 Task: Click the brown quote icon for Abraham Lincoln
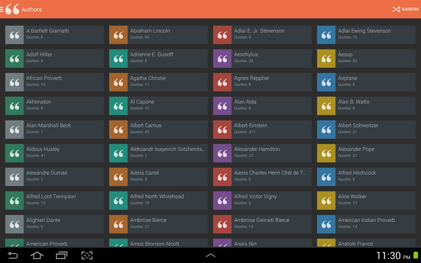point(118,35)
